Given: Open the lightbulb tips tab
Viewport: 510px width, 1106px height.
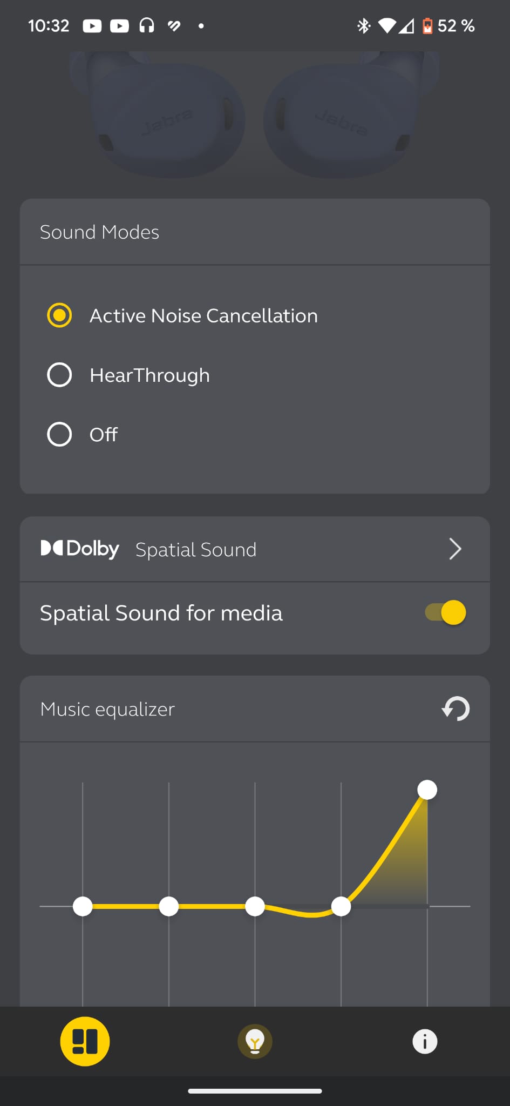Looking at the screenshot, I should tap(255, 1041).
